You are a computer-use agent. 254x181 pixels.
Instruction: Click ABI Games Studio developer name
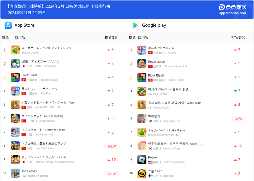tap(159, 108)
